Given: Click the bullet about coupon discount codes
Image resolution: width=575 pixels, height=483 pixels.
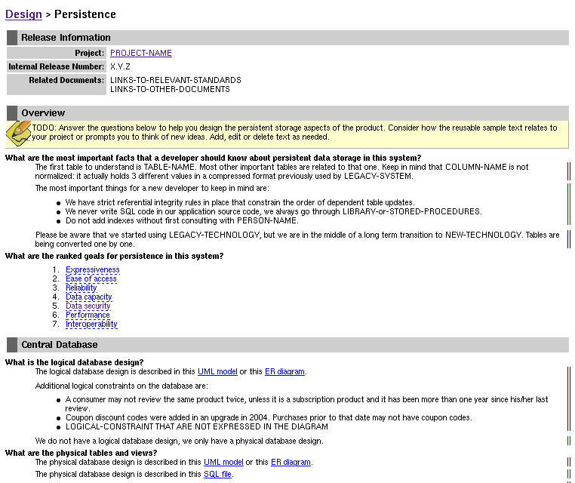Looking at the screenshot, I should coord(269,418).
